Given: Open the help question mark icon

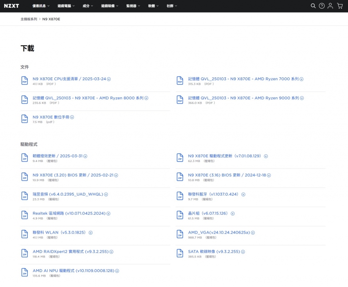Looking at the screenshot, I should click(322, 6).
